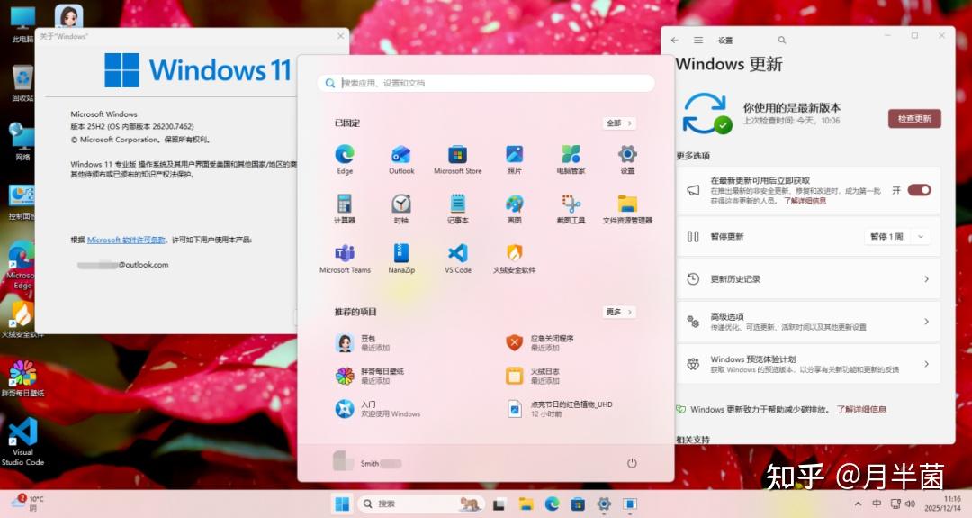Open Windows 预览体验计划 page
Image resolution: width=972 pixels, height=518 pixels.
(x=808, y=364)
